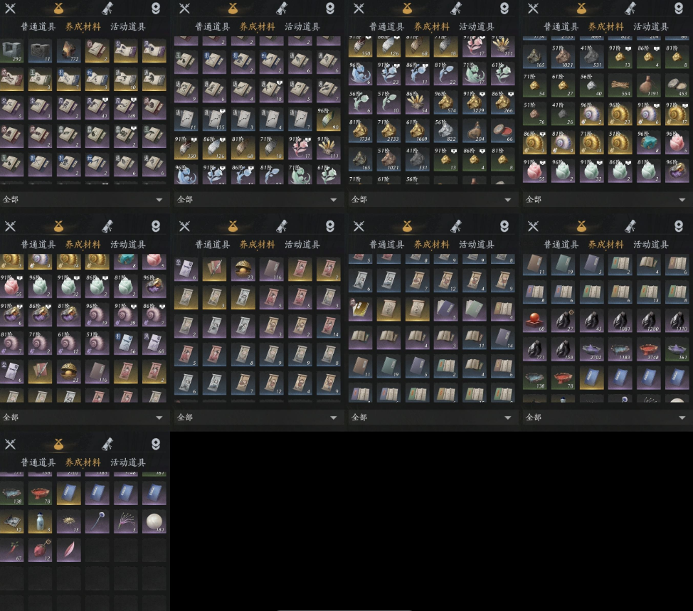Select the red chili pepper item showing 67
The width and height of the screenshot is (693, 611).
pyautogui.click(x=12, y=551)
